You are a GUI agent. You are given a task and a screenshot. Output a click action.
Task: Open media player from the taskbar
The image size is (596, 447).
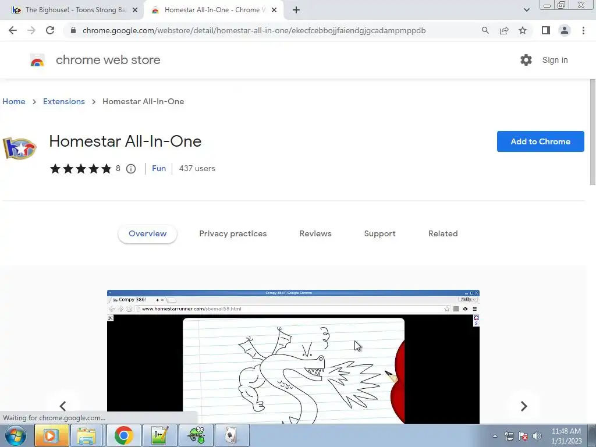(51, 435)
